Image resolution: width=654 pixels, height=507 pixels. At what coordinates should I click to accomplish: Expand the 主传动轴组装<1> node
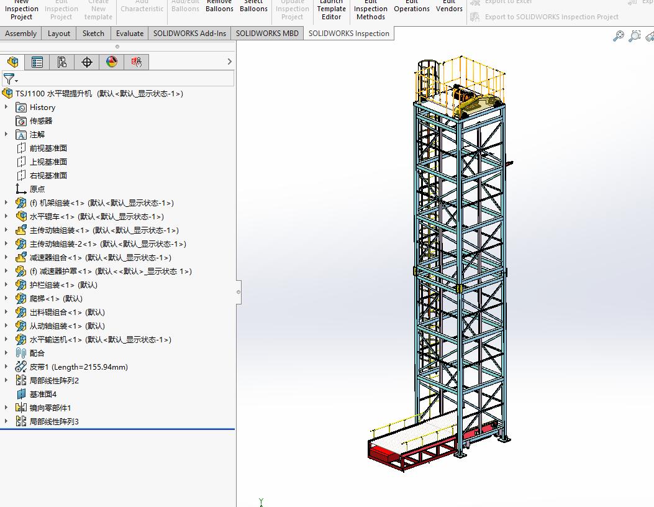pyautogui.click(x=6, y=230)
